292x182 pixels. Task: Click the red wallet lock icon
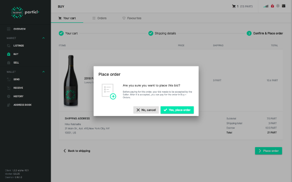(273, 6)
